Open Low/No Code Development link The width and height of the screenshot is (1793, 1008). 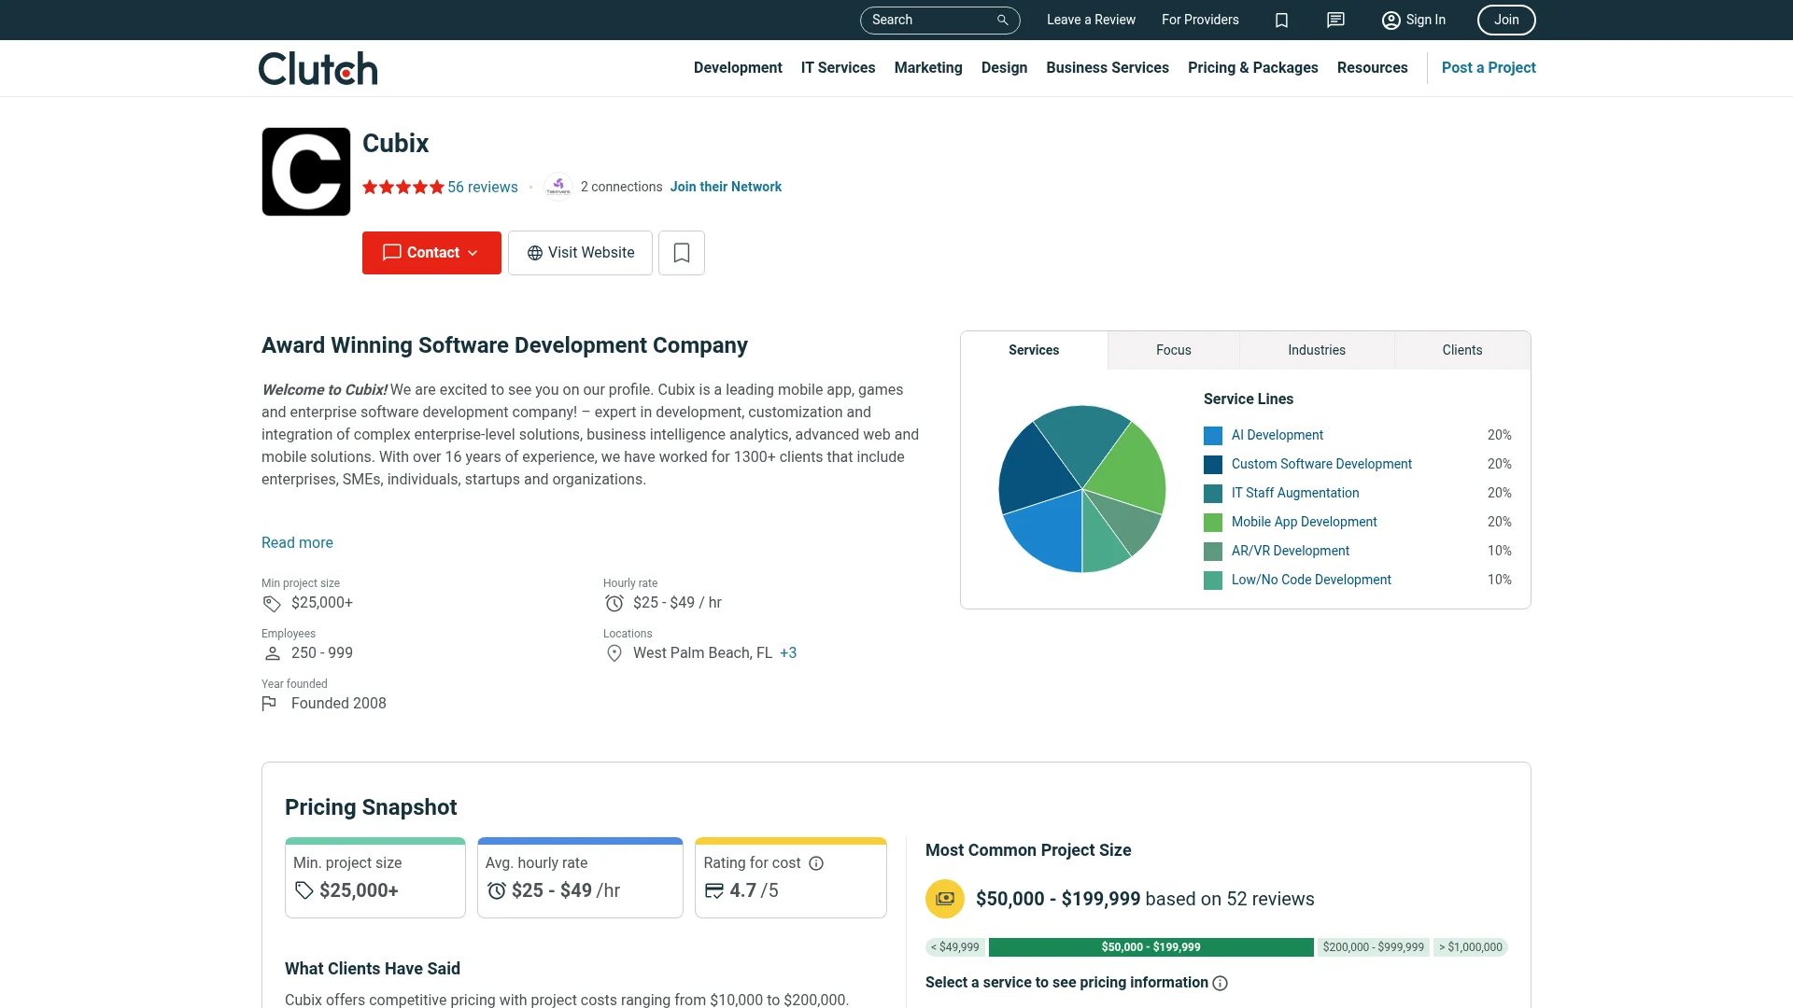point(1311,580)
